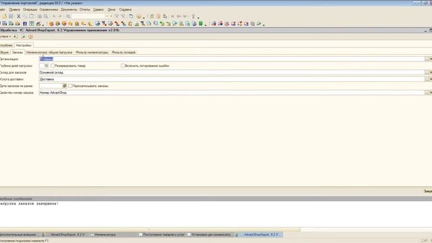The width and height of the screenshot is (432, 243).
Task: Click the Свойство номер заказа field
Action: [x=232, y=92]
